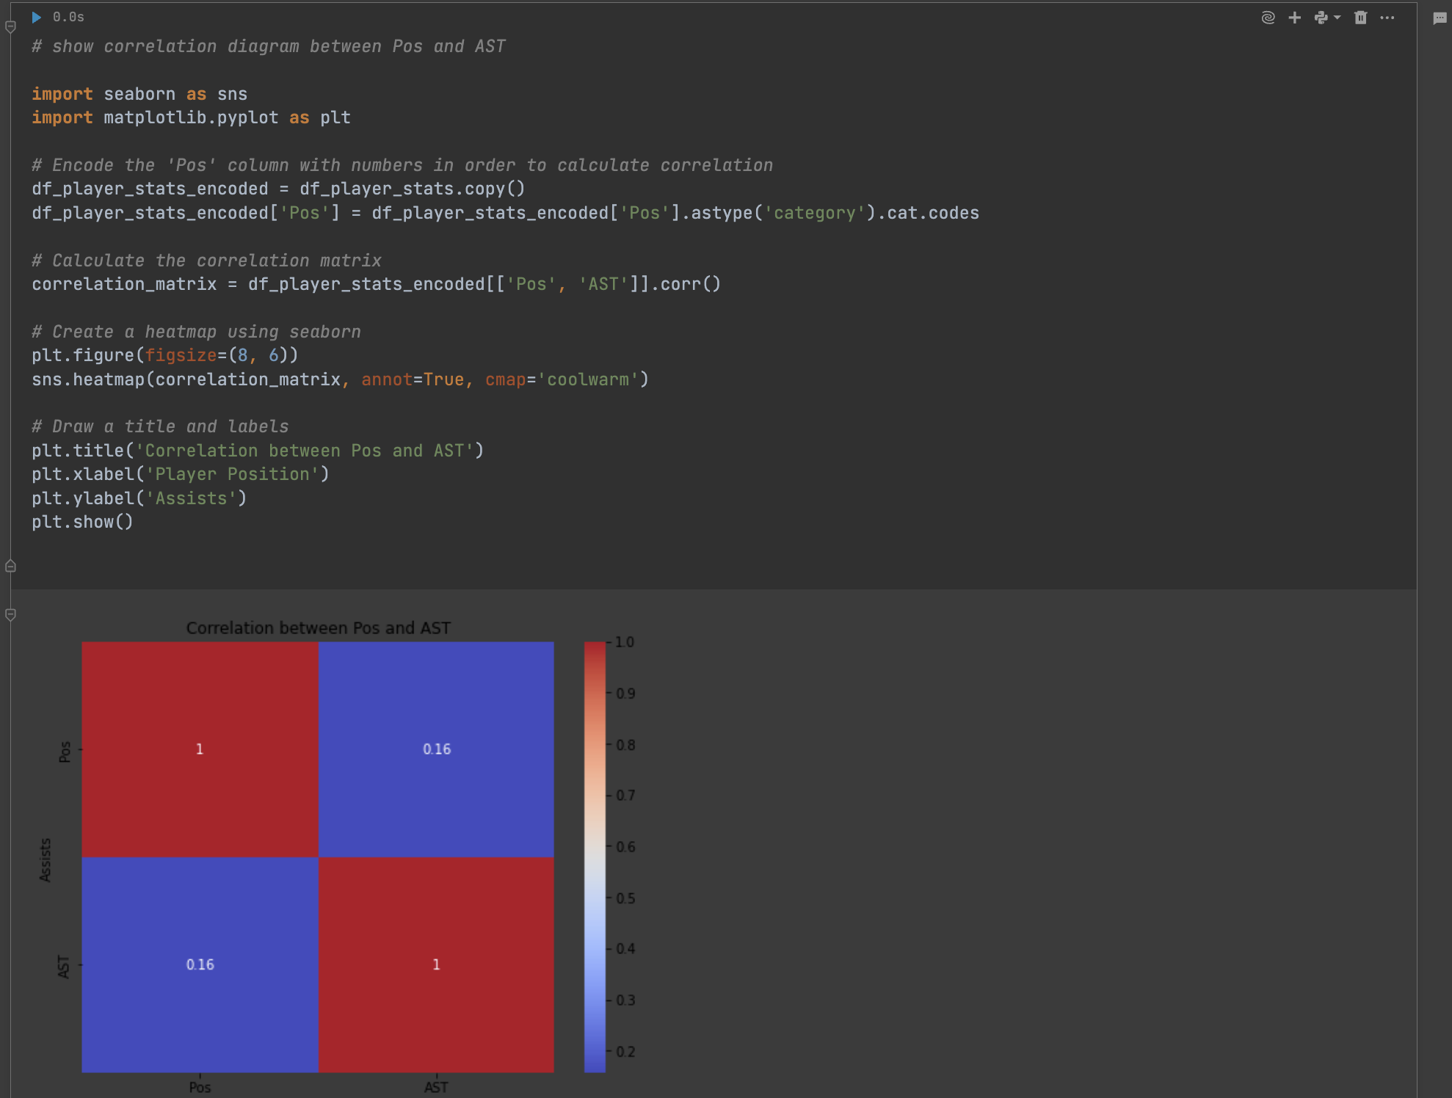Open the AI assistant spiral icon

[x=1268, y=18]
